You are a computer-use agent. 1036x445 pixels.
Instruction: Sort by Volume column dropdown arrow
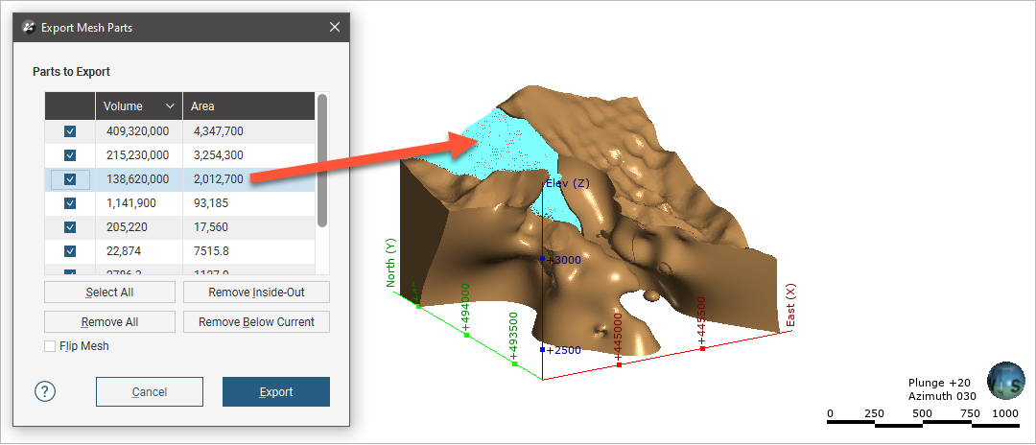click(171, 106)
